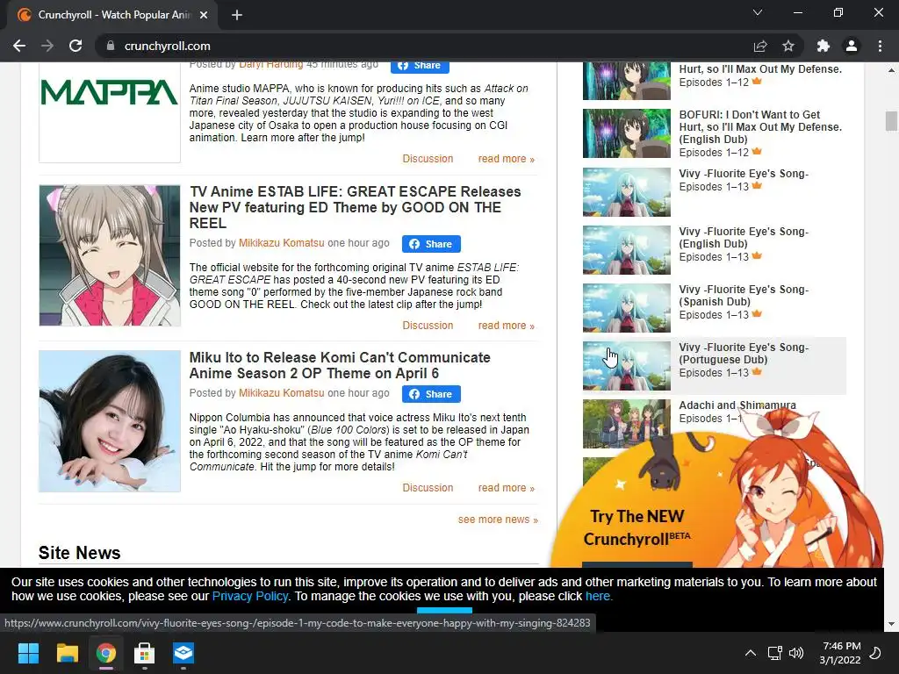Click the Privacy Policy link in cookie banner

coord(250,596)
